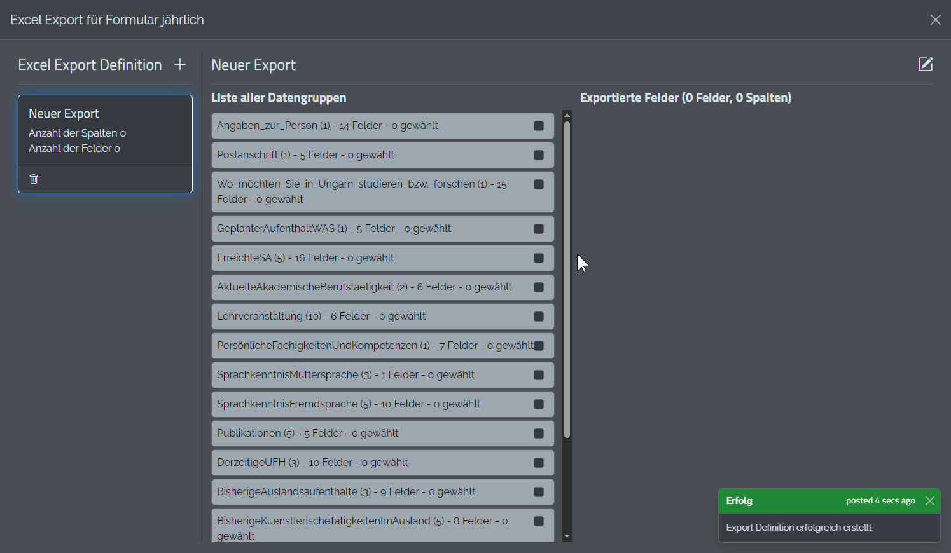Enable the BisherigeAuslandsaufenthalte checkbox

539,491
